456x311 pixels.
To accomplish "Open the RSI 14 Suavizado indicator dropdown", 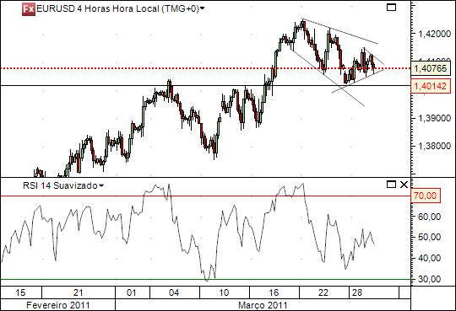I will pyautogui.click(x=101, y=185).
